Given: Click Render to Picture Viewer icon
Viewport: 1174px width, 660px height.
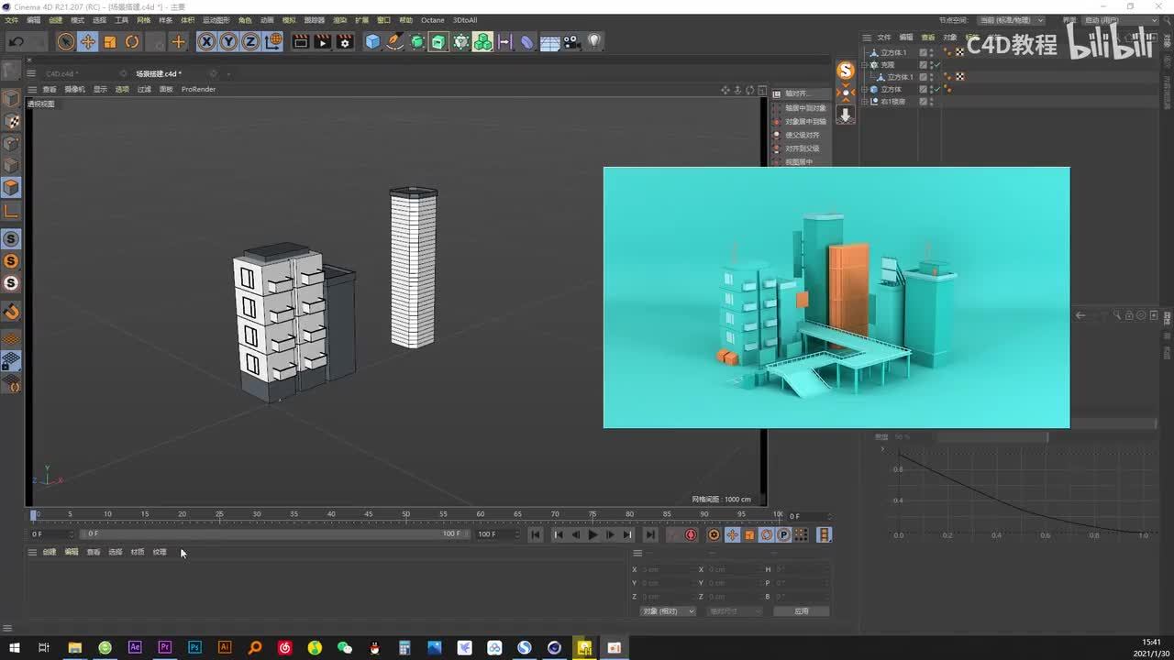Looking at the screenshot, I should pos(322,41).
